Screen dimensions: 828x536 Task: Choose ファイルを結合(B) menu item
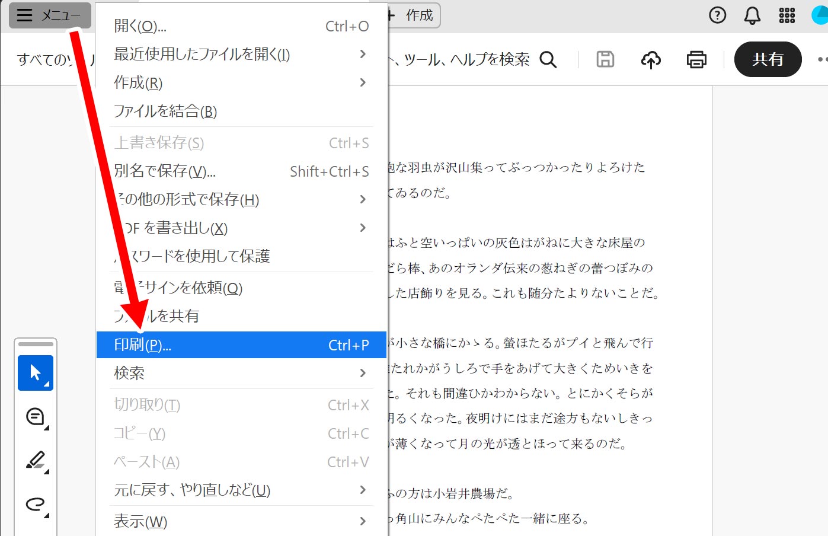(165, 111)
